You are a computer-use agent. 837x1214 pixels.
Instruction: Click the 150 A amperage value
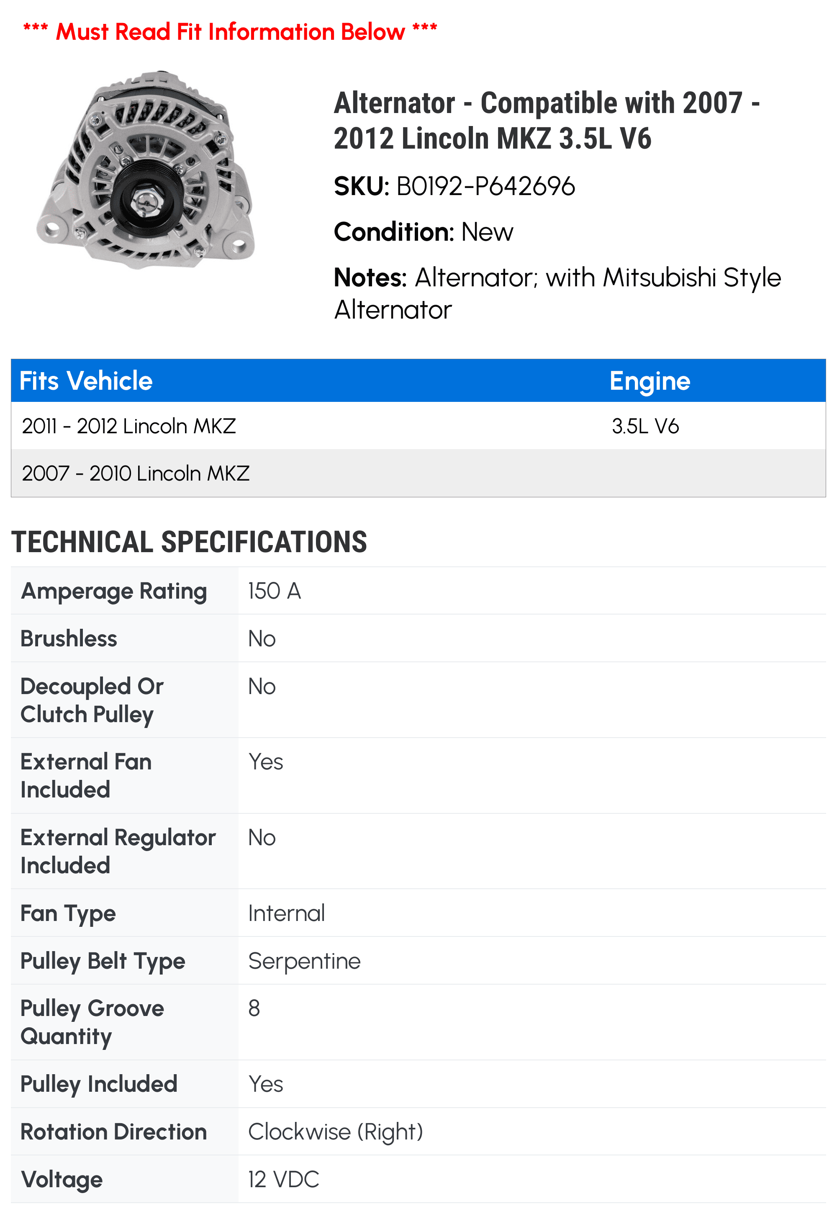click(x=274, y=591)
